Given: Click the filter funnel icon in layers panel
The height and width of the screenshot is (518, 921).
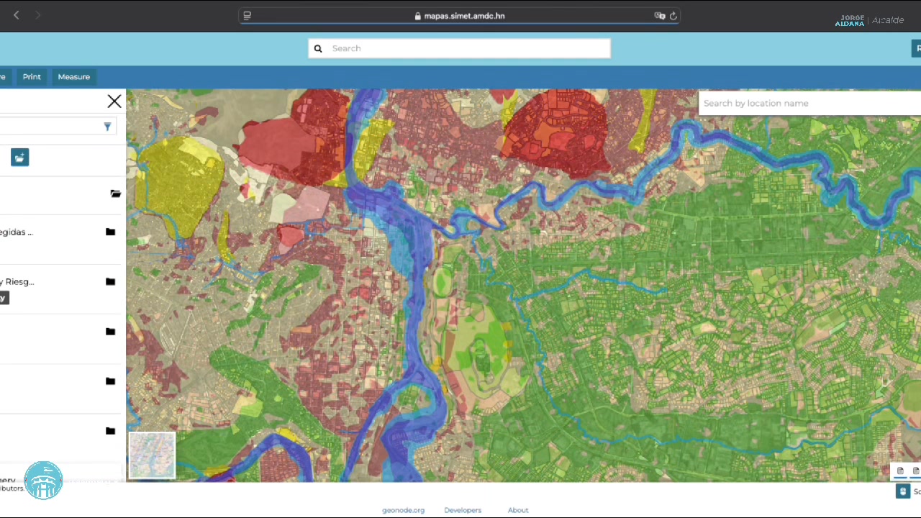Looking at the screenshot, I should [107, 127].
